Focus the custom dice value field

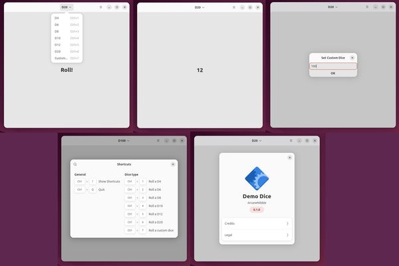[333, 66]
